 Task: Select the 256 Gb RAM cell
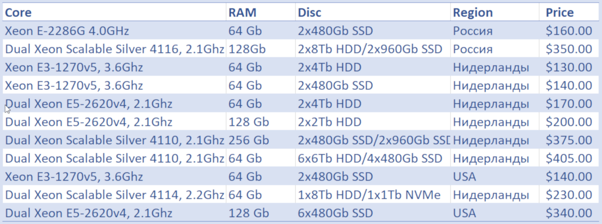[x=260, y=140]
